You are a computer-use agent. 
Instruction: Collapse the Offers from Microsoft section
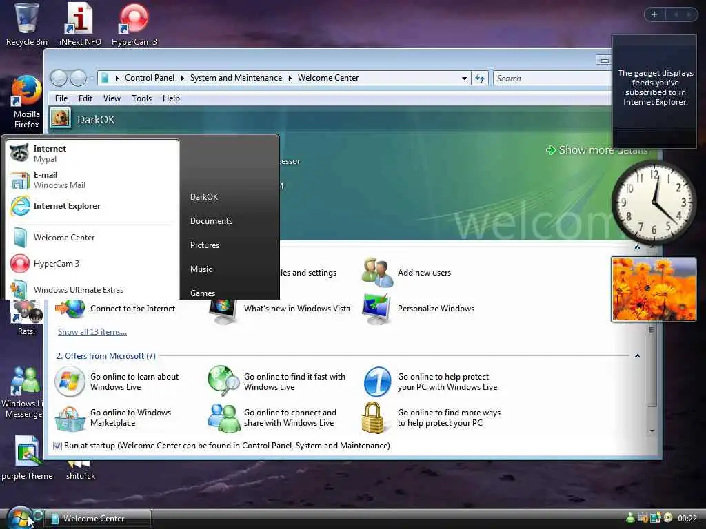pos(637,356)
